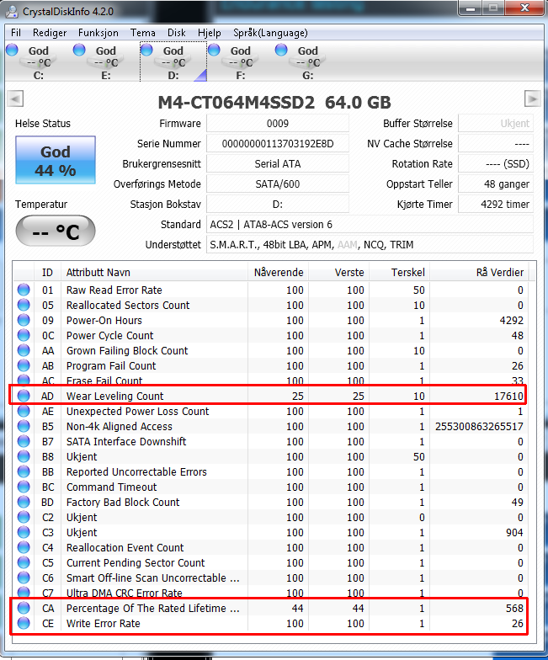Click the Standard ACS2 field
This screenshot has height=660, width=548.
(370, 224)
